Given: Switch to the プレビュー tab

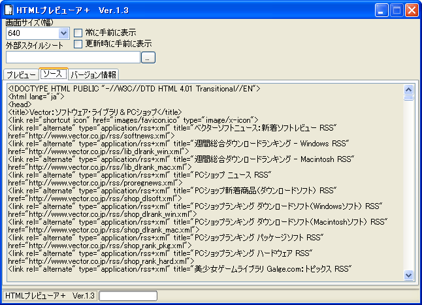Looking at the screenshot, I should [x=21, y=74].
